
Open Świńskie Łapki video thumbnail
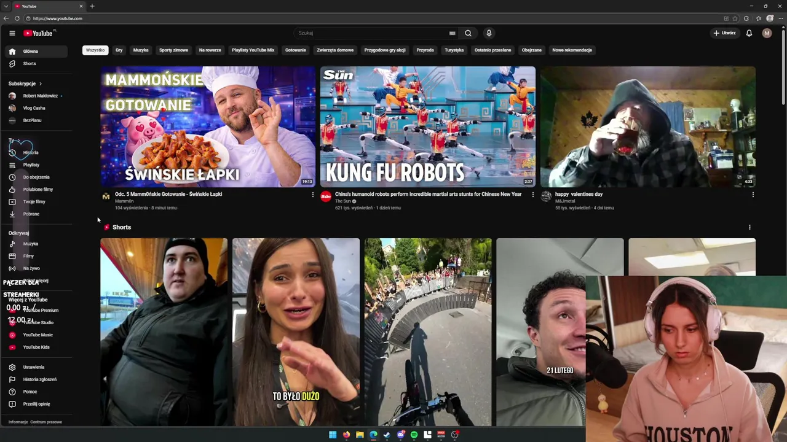pyautogui.click(x=208, y=126)
